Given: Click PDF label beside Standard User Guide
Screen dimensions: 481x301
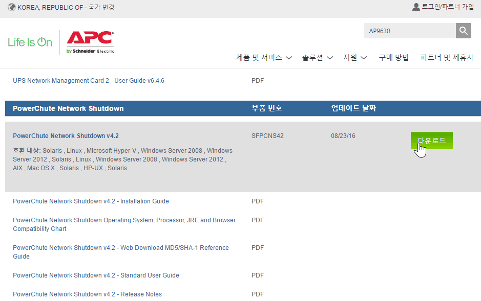Looking at the screenshot, I should pyautogui.click(x=258, y=275).
